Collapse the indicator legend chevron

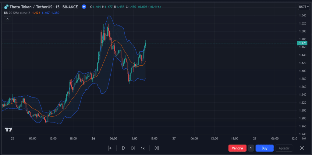tap(8, 19)
